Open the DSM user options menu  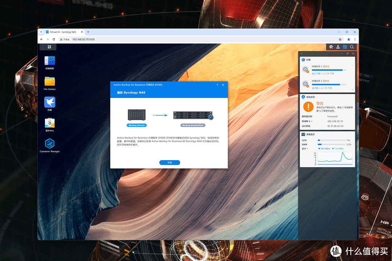338,47
